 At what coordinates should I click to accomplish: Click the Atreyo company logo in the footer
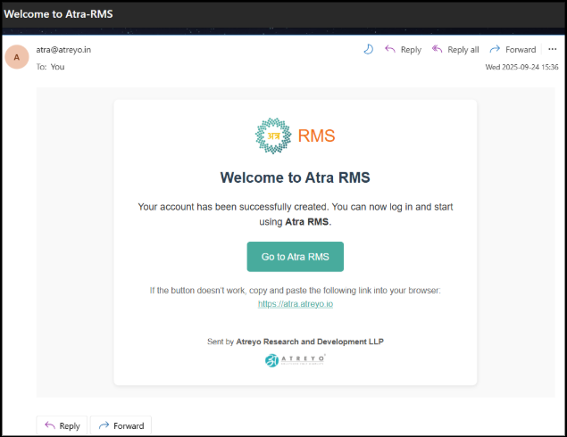(x=296, y=360)
